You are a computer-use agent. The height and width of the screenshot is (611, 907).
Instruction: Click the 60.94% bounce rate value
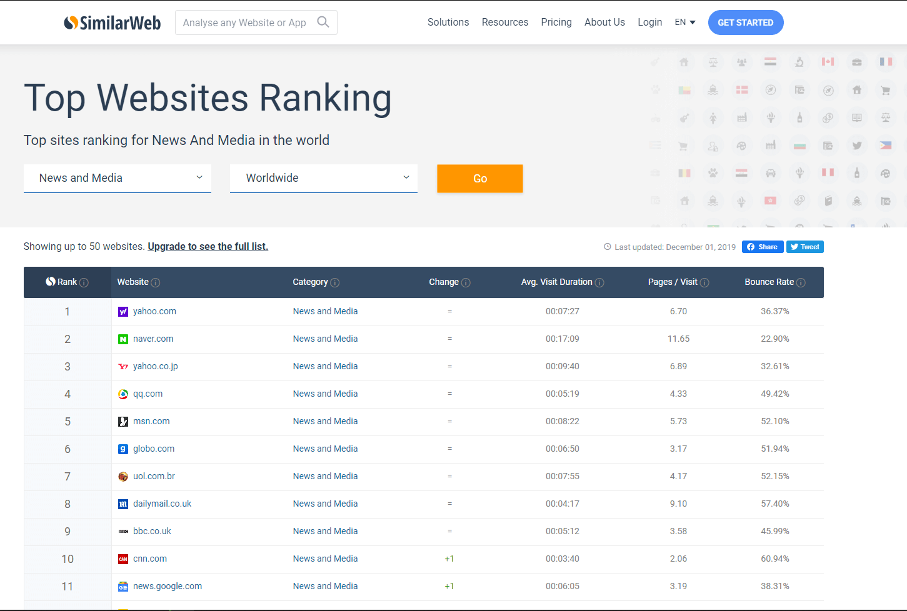(775, 559)
